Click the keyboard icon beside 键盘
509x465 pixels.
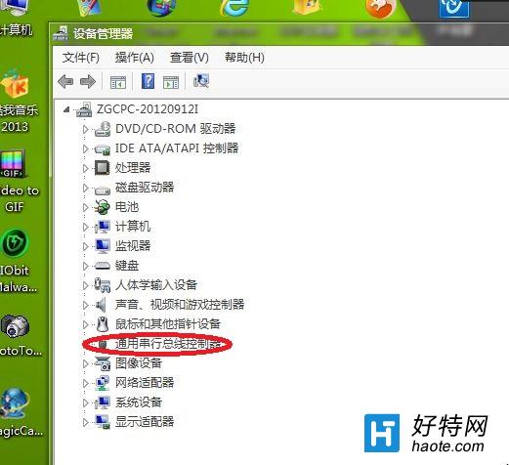click(x=103, y=266)
